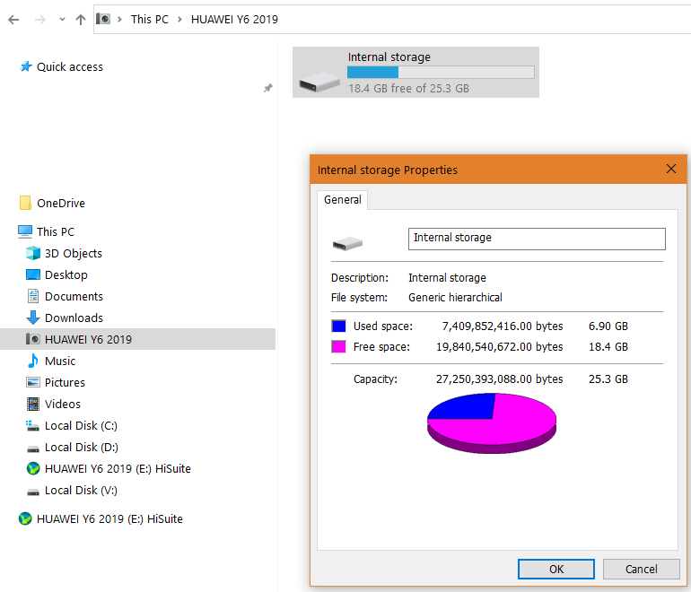Viewport: 691px width, 592px height.
Task: Select the highlighted HUAWEI Y6 2019 sidebar row
Action: coord(137,339)
